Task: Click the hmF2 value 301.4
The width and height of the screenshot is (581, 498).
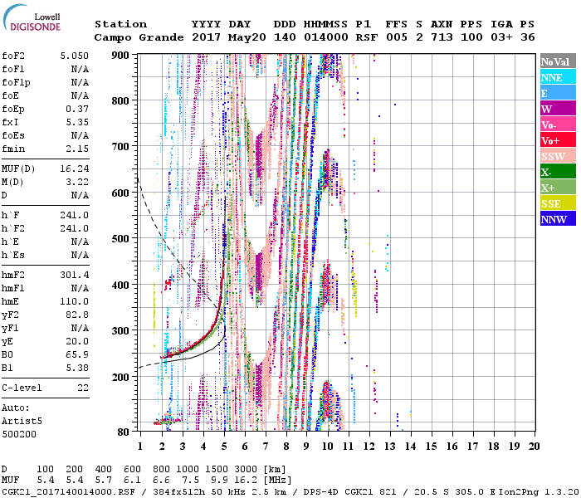Action: point(74,275)
